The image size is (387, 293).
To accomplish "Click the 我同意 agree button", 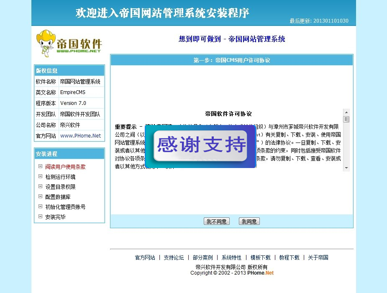I will tap(249, 221).
